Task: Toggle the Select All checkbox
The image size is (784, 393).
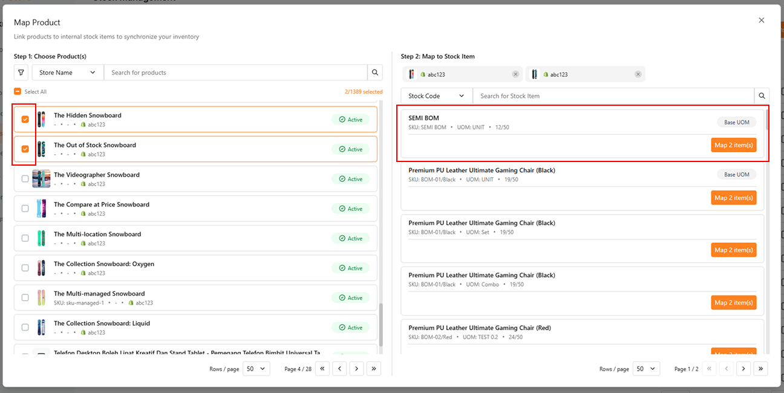Action: [18, 92]
